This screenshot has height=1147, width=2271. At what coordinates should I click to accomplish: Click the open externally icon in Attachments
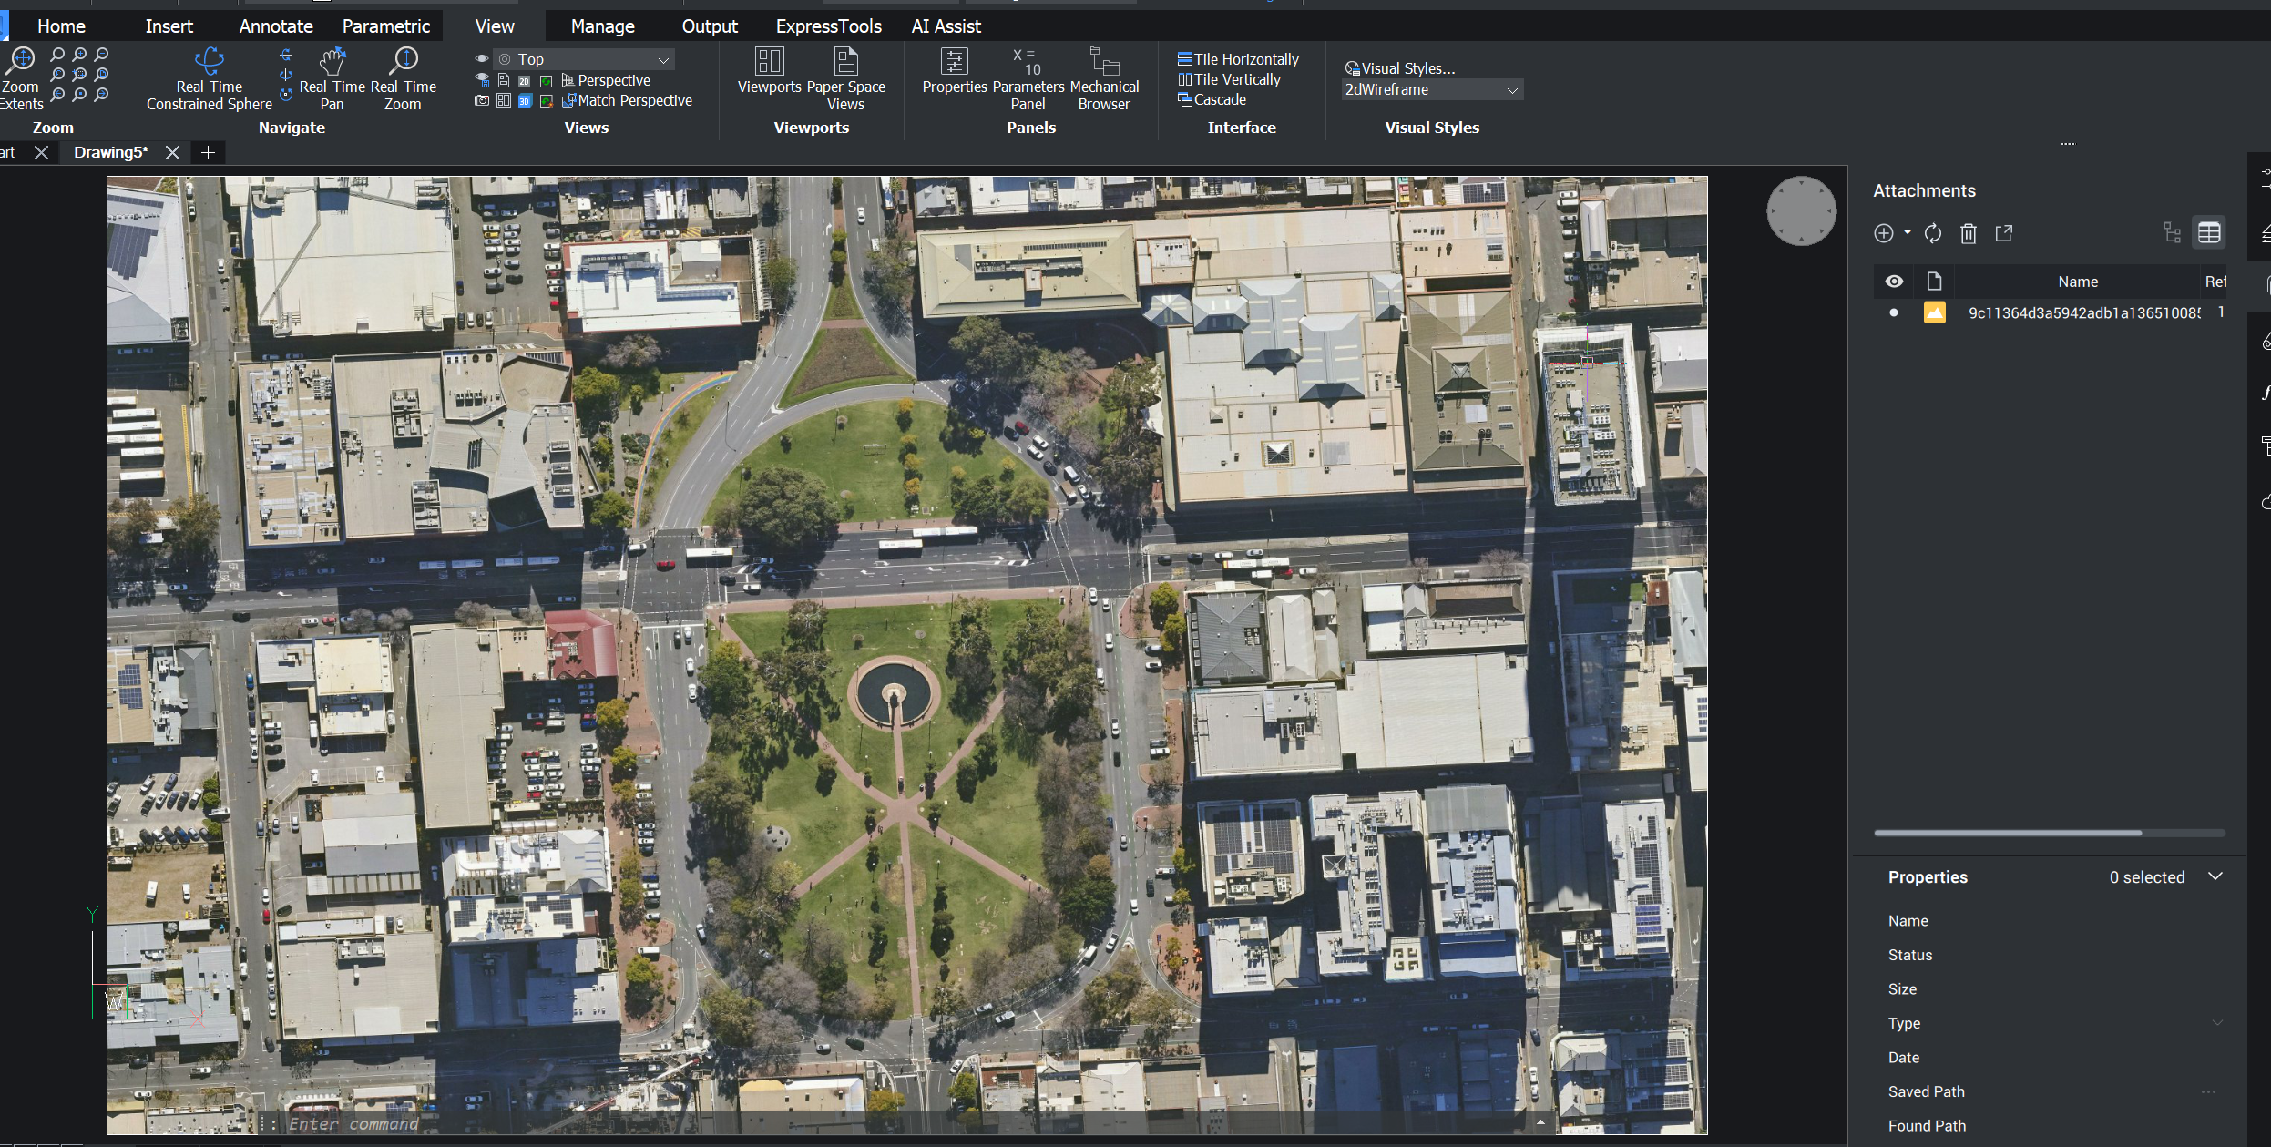(x=2003, y=233)
